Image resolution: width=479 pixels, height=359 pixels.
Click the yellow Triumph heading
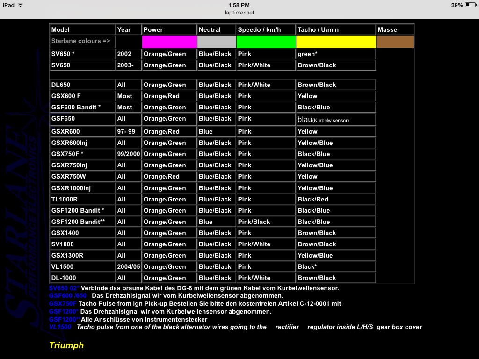tap(66, 345)
